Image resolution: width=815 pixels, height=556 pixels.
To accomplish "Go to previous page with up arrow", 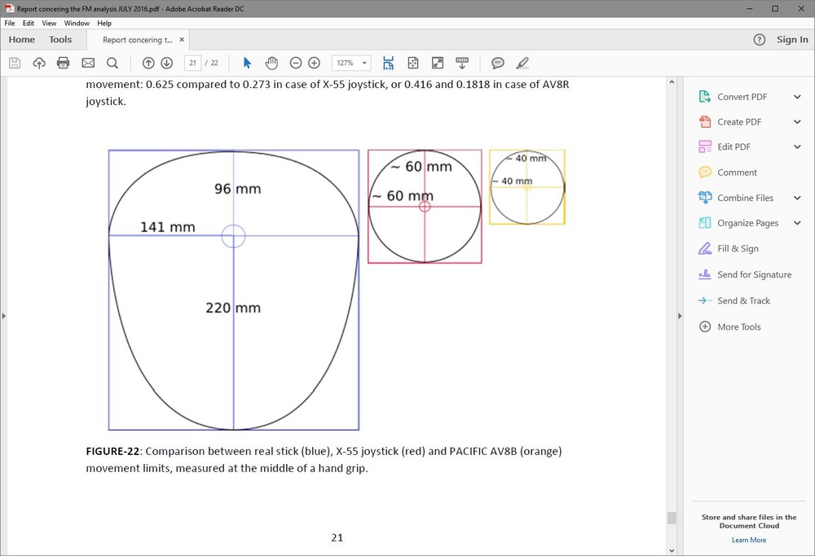I will tap(148, 63).
